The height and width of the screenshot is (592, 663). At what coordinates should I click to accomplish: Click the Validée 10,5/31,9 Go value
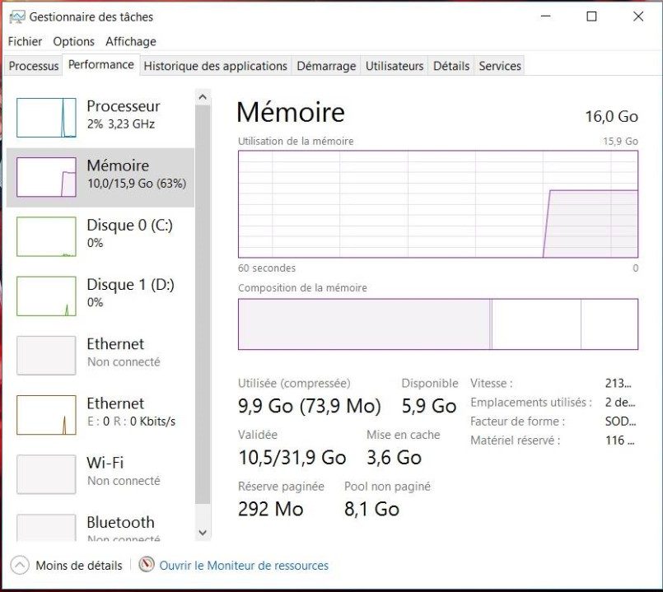tap(292, 458)
